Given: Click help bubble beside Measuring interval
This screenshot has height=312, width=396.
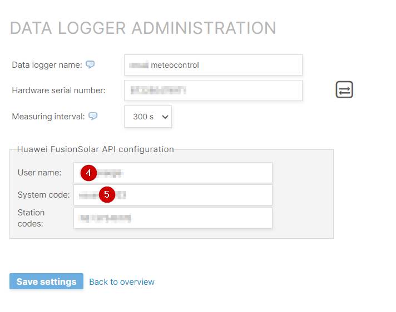Looking at the screenshot, I should point(93,116).
